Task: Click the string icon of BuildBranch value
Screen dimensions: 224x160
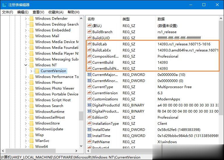Action: 89,32
